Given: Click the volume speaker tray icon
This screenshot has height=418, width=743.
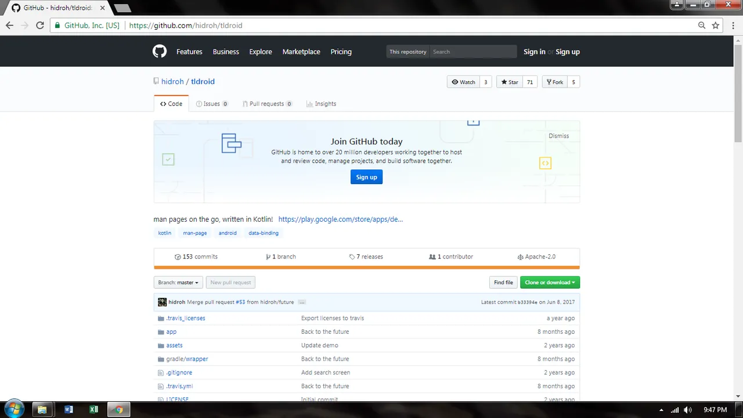Looking at the screenshot, I should click(x=687, y=410).
